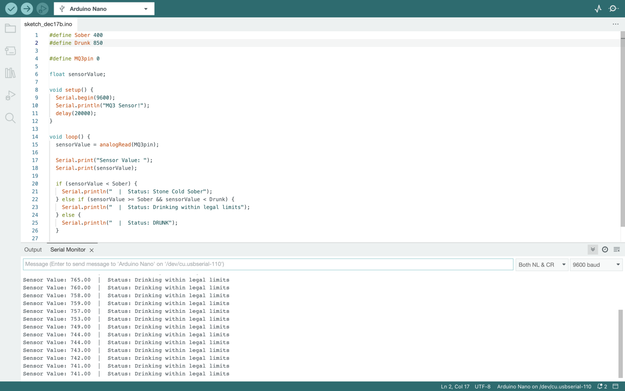This screenshot has height=391, width=625.
Task: Open the Boards Manager sidebar icon
Action: point(10,51)
